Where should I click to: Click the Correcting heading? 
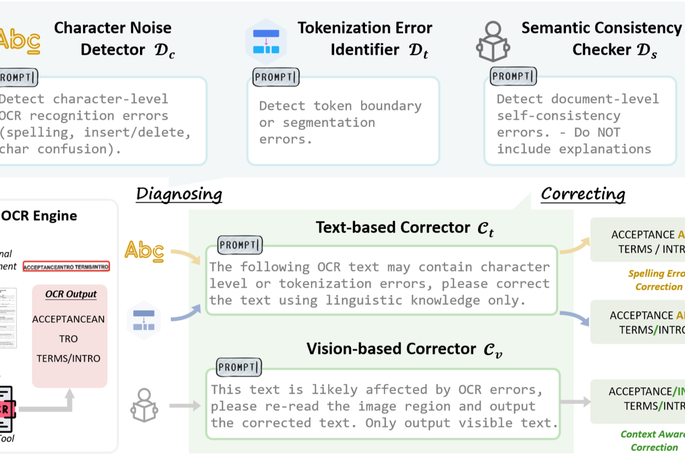583,194
